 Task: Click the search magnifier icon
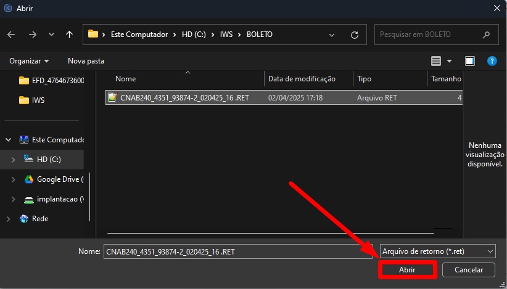click(486, 35)
